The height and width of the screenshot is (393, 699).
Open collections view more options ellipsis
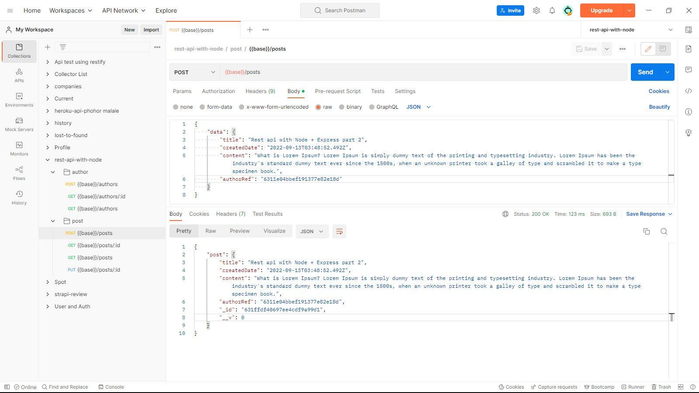click(x=157, y=47)
